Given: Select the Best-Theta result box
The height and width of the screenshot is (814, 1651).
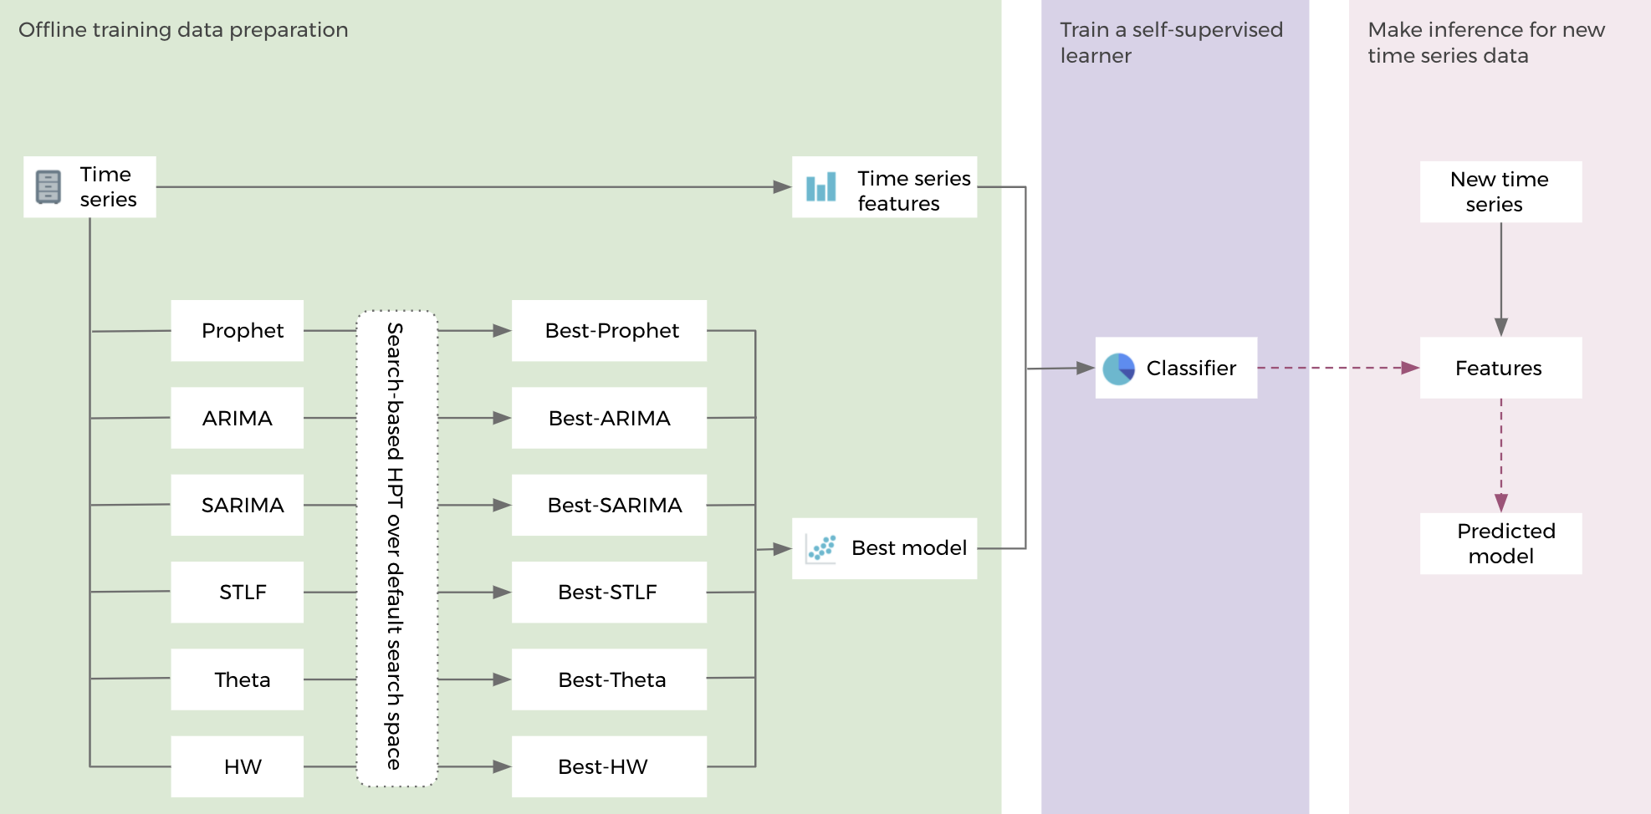Looking at the screenshot, I should click(x=609, y=679).
